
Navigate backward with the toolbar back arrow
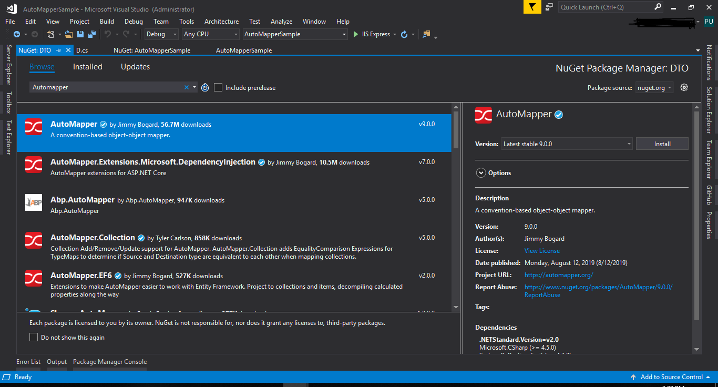click(x=16, y=34)
